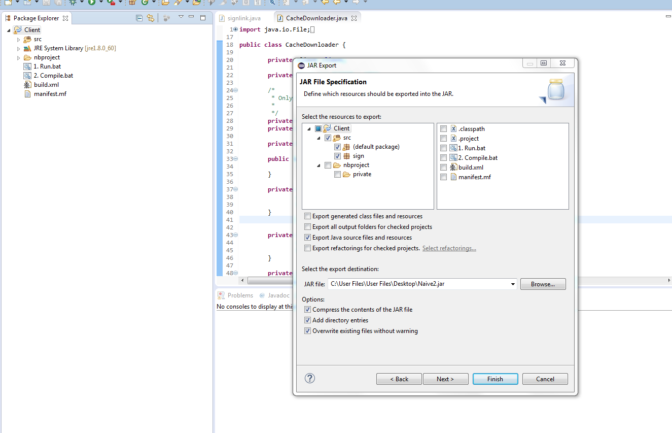Uncheck Add directory entries option
This screenshot has width=672, height=433.
point(307,320)
